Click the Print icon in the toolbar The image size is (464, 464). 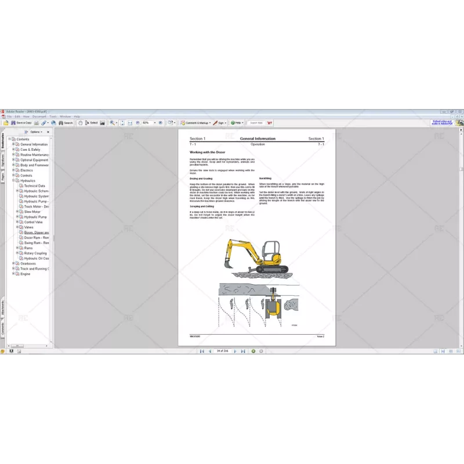tap(36, 122)
